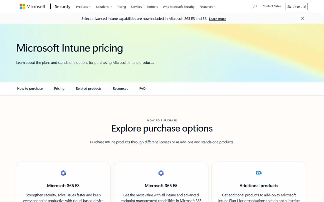This screenshot has height=202, width=324.
Task: Open Pricing in the top navigation
Action: [x=121, y=7]
